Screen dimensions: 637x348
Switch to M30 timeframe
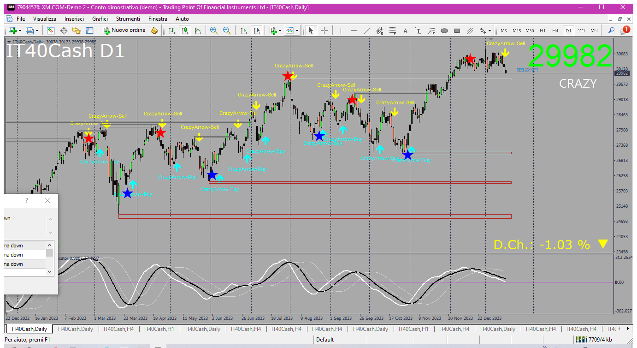[x=530, y=30]
